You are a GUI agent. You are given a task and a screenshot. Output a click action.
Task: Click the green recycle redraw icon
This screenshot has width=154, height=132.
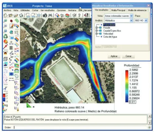tap(5, 36)
